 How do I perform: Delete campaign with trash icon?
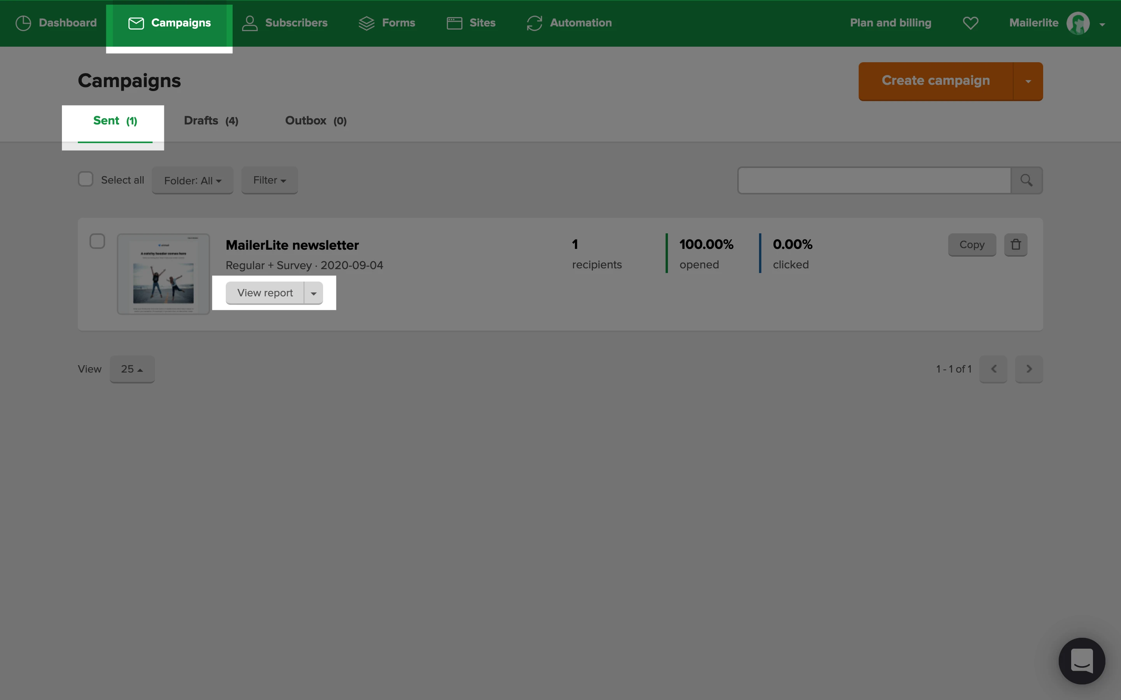(x=1016, y=245)
